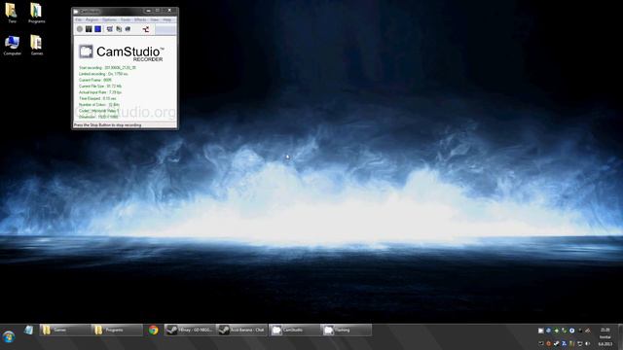Open volume control from system tray
Image resolution: width=623 pixels, height=350 pixels.
click(587, 343)
